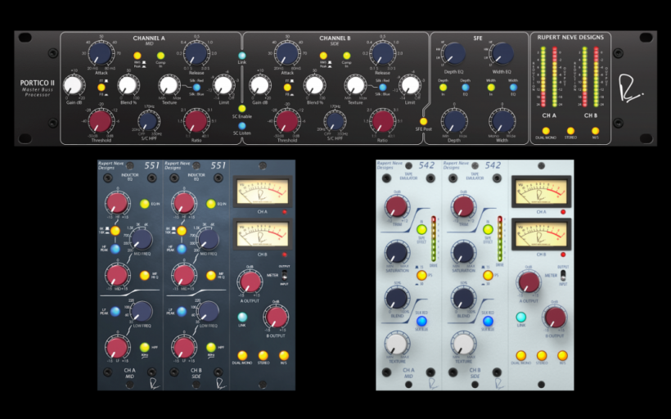Toggle the SFE Width EQ button

click(513, 88)
